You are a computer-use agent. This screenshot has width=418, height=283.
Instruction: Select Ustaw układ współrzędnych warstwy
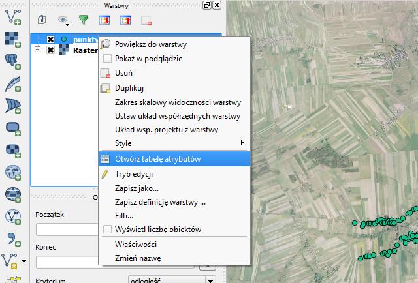(x=174, y=116)
